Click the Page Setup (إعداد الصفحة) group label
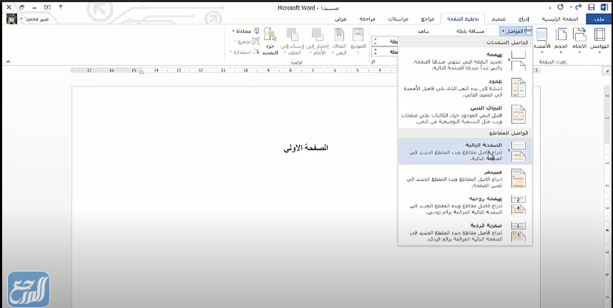Image resolution: width=613 pixels, height=308 pixels. point(553,62)
